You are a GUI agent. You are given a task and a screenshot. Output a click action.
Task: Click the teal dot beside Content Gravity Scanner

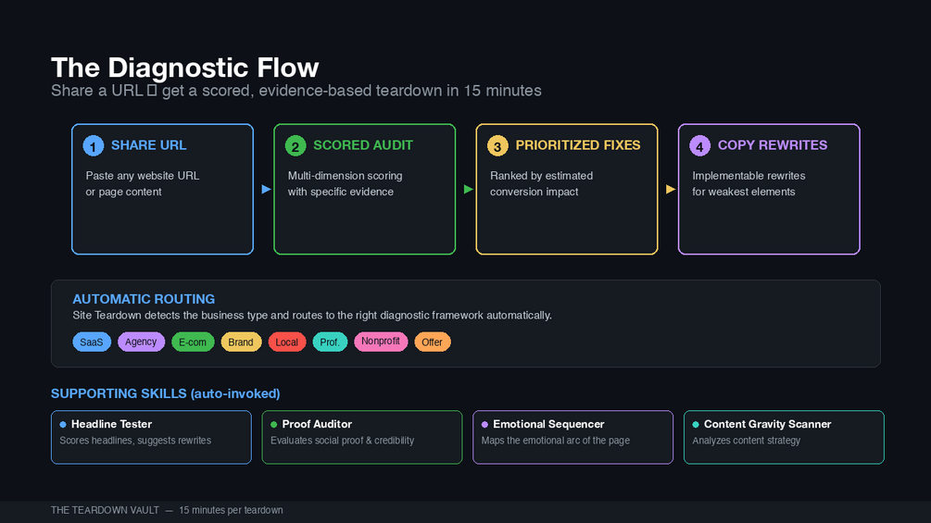pyautogui.click(x=696, y=425)
